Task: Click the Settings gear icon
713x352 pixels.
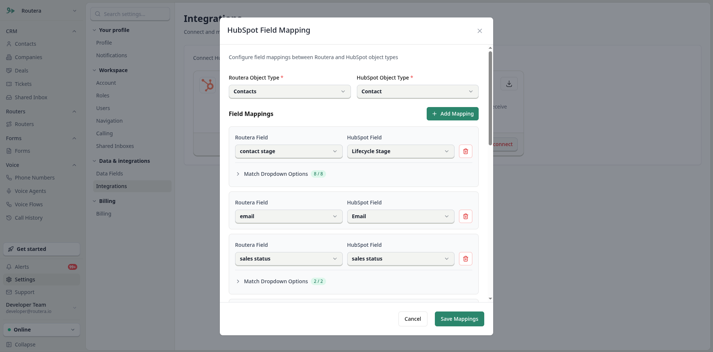Action: click(x=9, y=280)
